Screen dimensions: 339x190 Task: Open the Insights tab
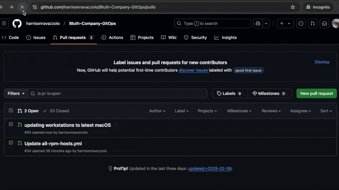226,38
